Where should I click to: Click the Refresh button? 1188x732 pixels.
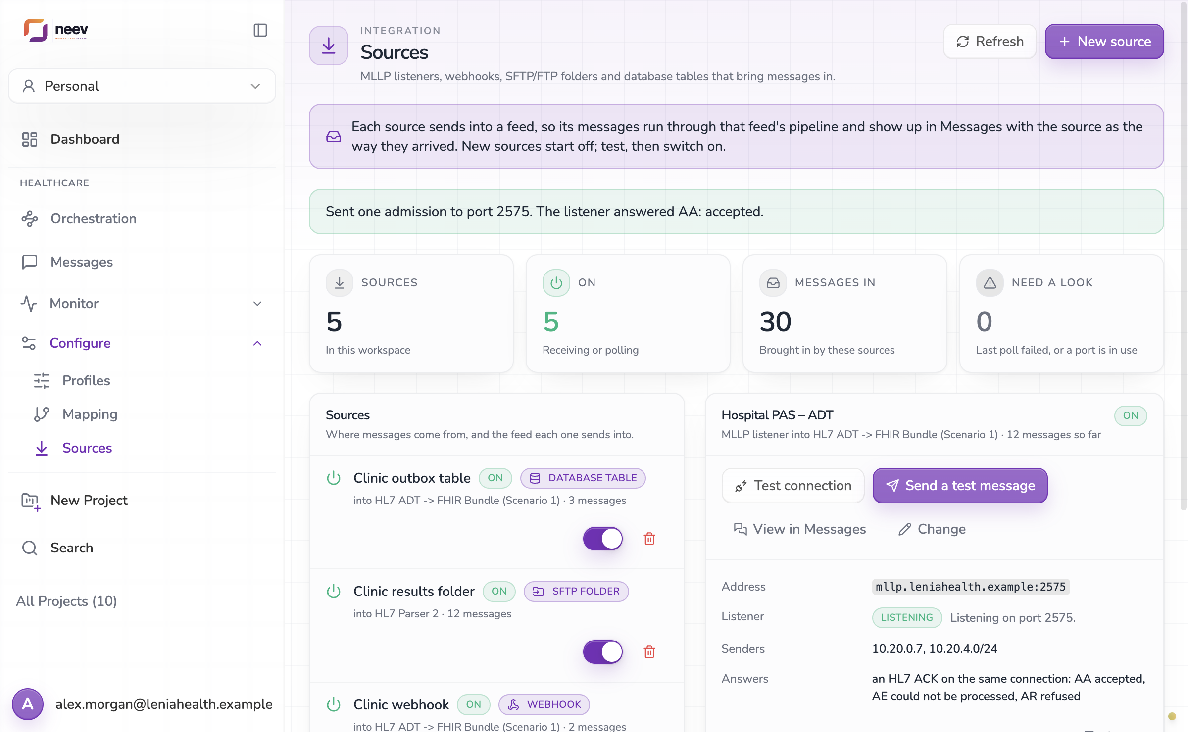[x=990, y=42]
